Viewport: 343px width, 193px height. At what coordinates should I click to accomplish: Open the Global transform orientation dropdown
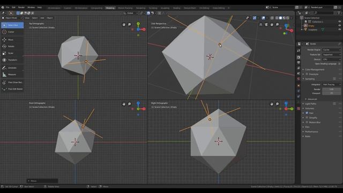(130, 13)
